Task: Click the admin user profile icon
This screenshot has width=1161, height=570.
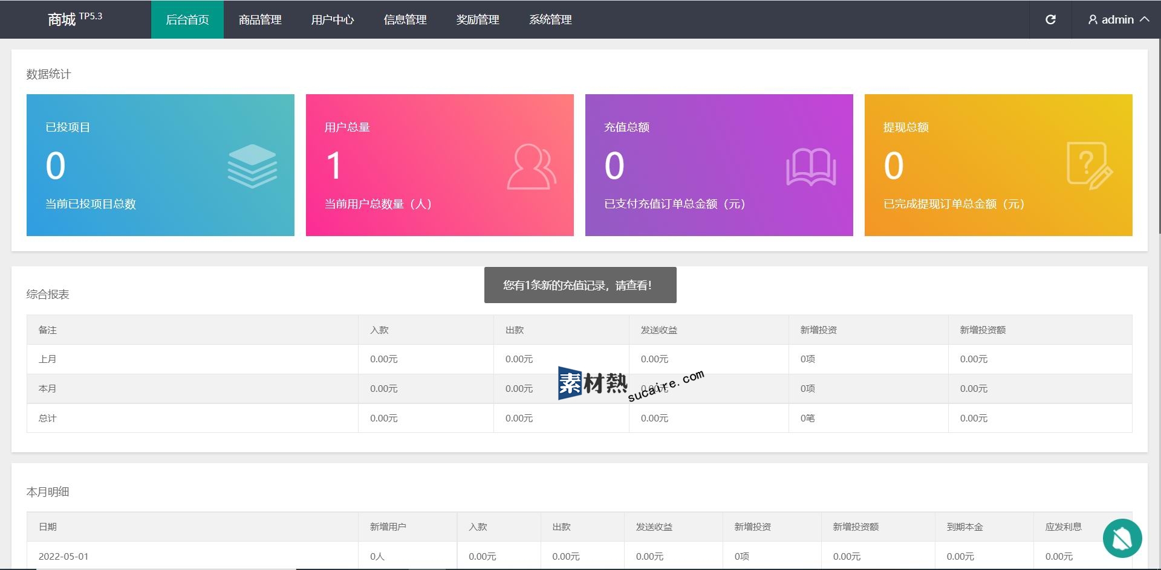Action: point(1093,20)
